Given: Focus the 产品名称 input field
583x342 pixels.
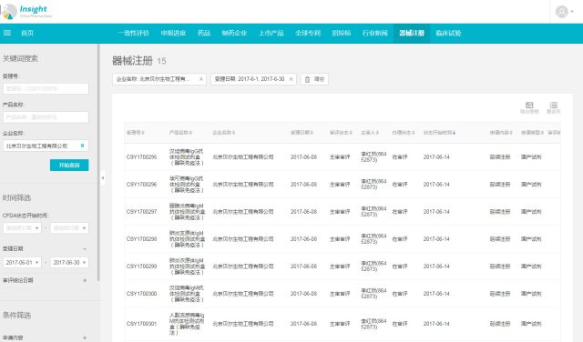Looking at the screenshot, I should click(x=46, y=117).
